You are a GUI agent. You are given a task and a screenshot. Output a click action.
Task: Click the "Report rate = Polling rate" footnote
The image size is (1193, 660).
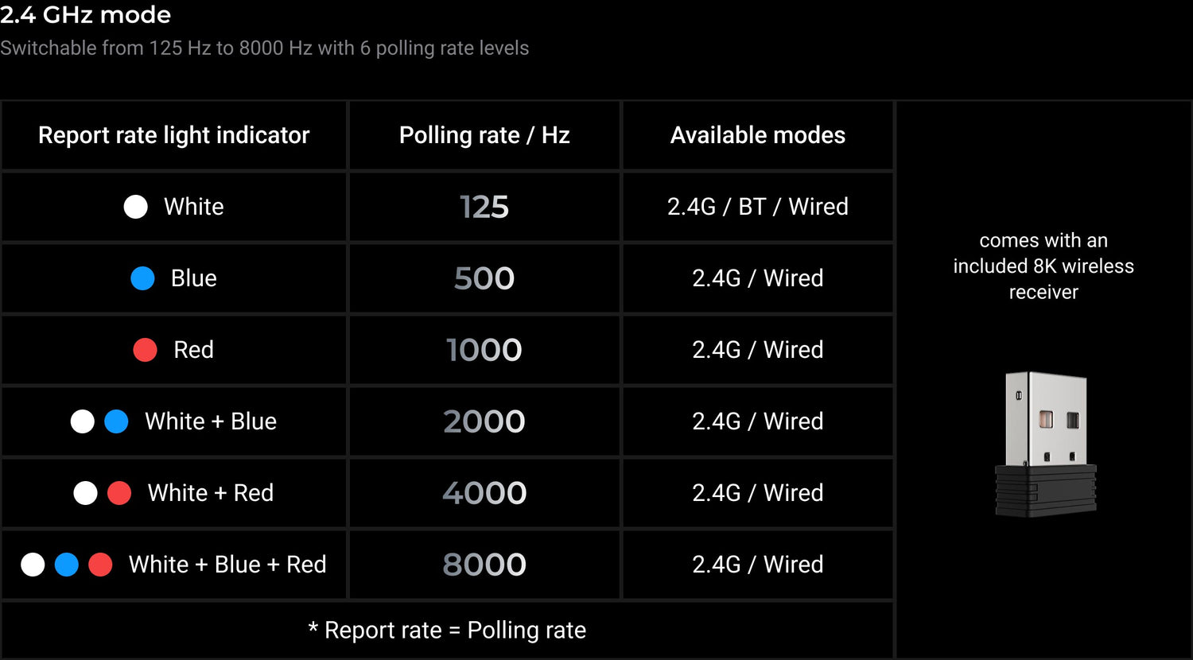[x=447, y=631]
